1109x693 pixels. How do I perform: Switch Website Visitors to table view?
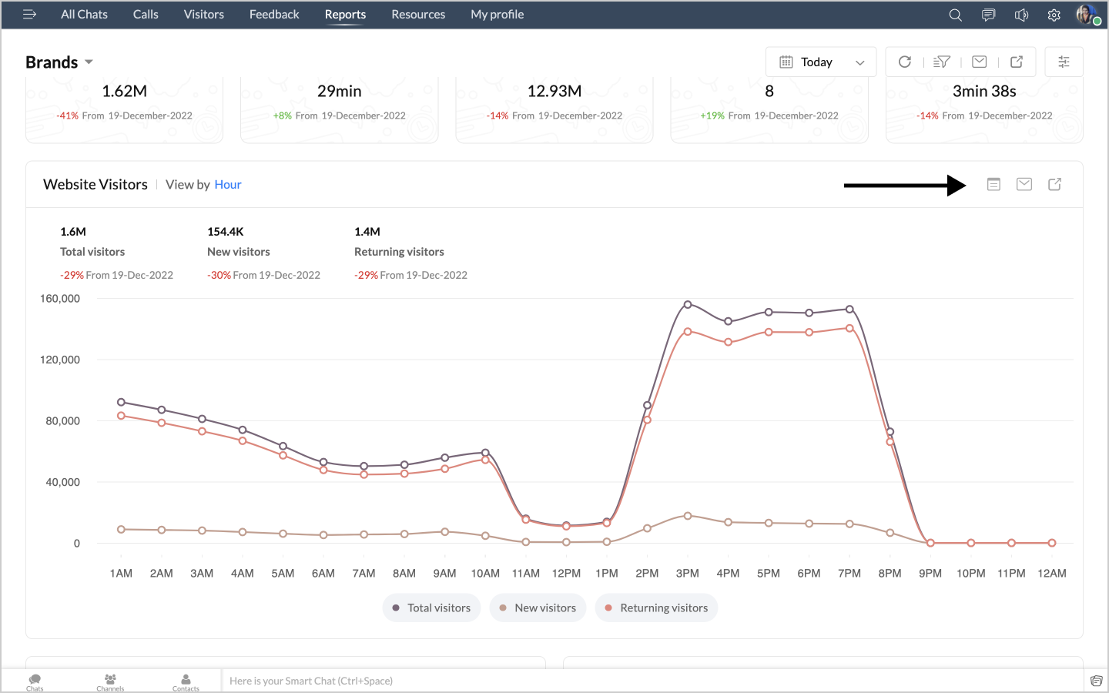994,184
